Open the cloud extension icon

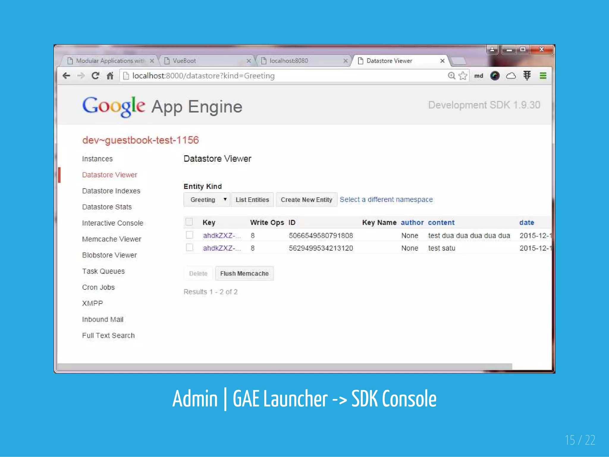click(x=511, y=76)
